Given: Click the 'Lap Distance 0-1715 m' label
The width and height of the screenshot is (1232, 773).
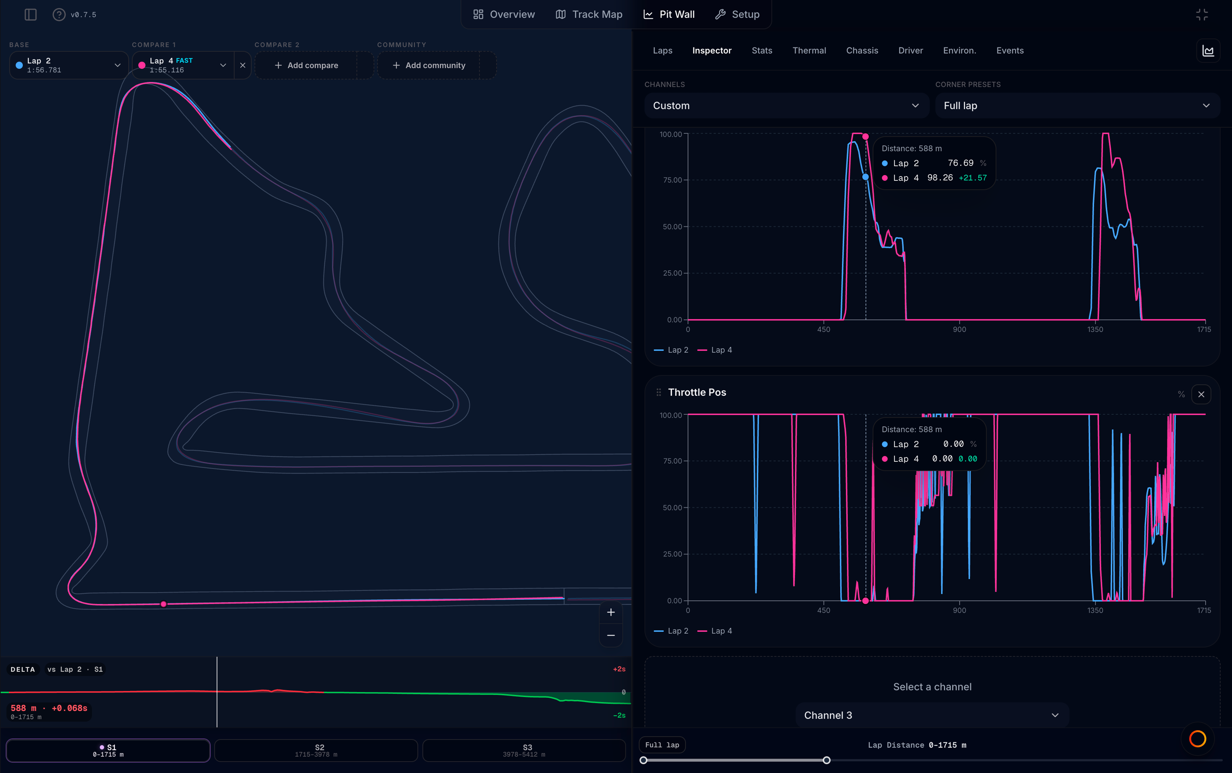Looking at the screenshot, I should [x=917, y=745].
